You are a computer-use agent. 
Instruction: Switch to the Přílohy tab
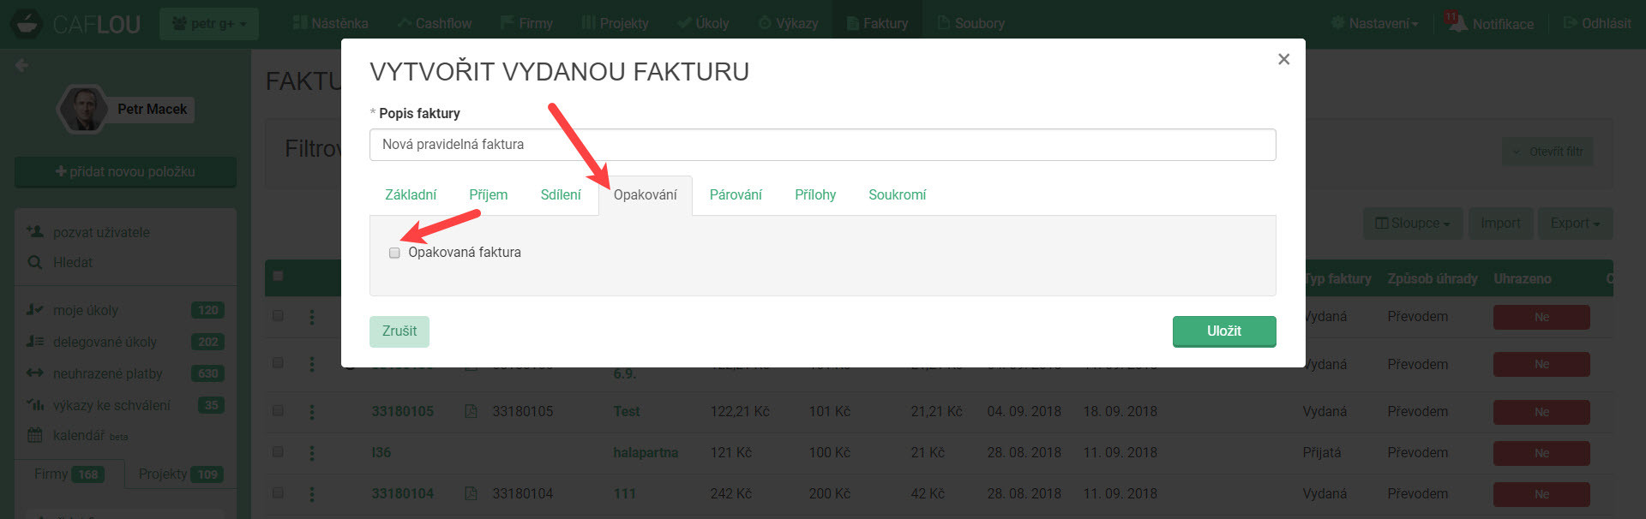click(814, 195)
